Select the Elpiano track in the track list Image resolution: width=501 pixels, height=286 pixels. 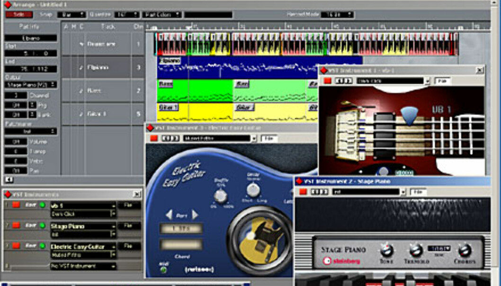pos(103,67)
